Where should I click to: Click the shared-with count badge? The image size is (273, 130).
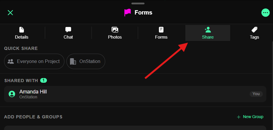[x=43, y=80]
